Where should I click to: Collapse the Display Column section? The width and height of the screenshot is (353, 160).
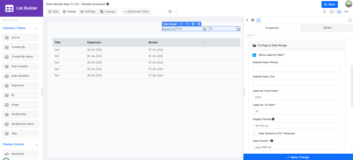tap(37, 145)
